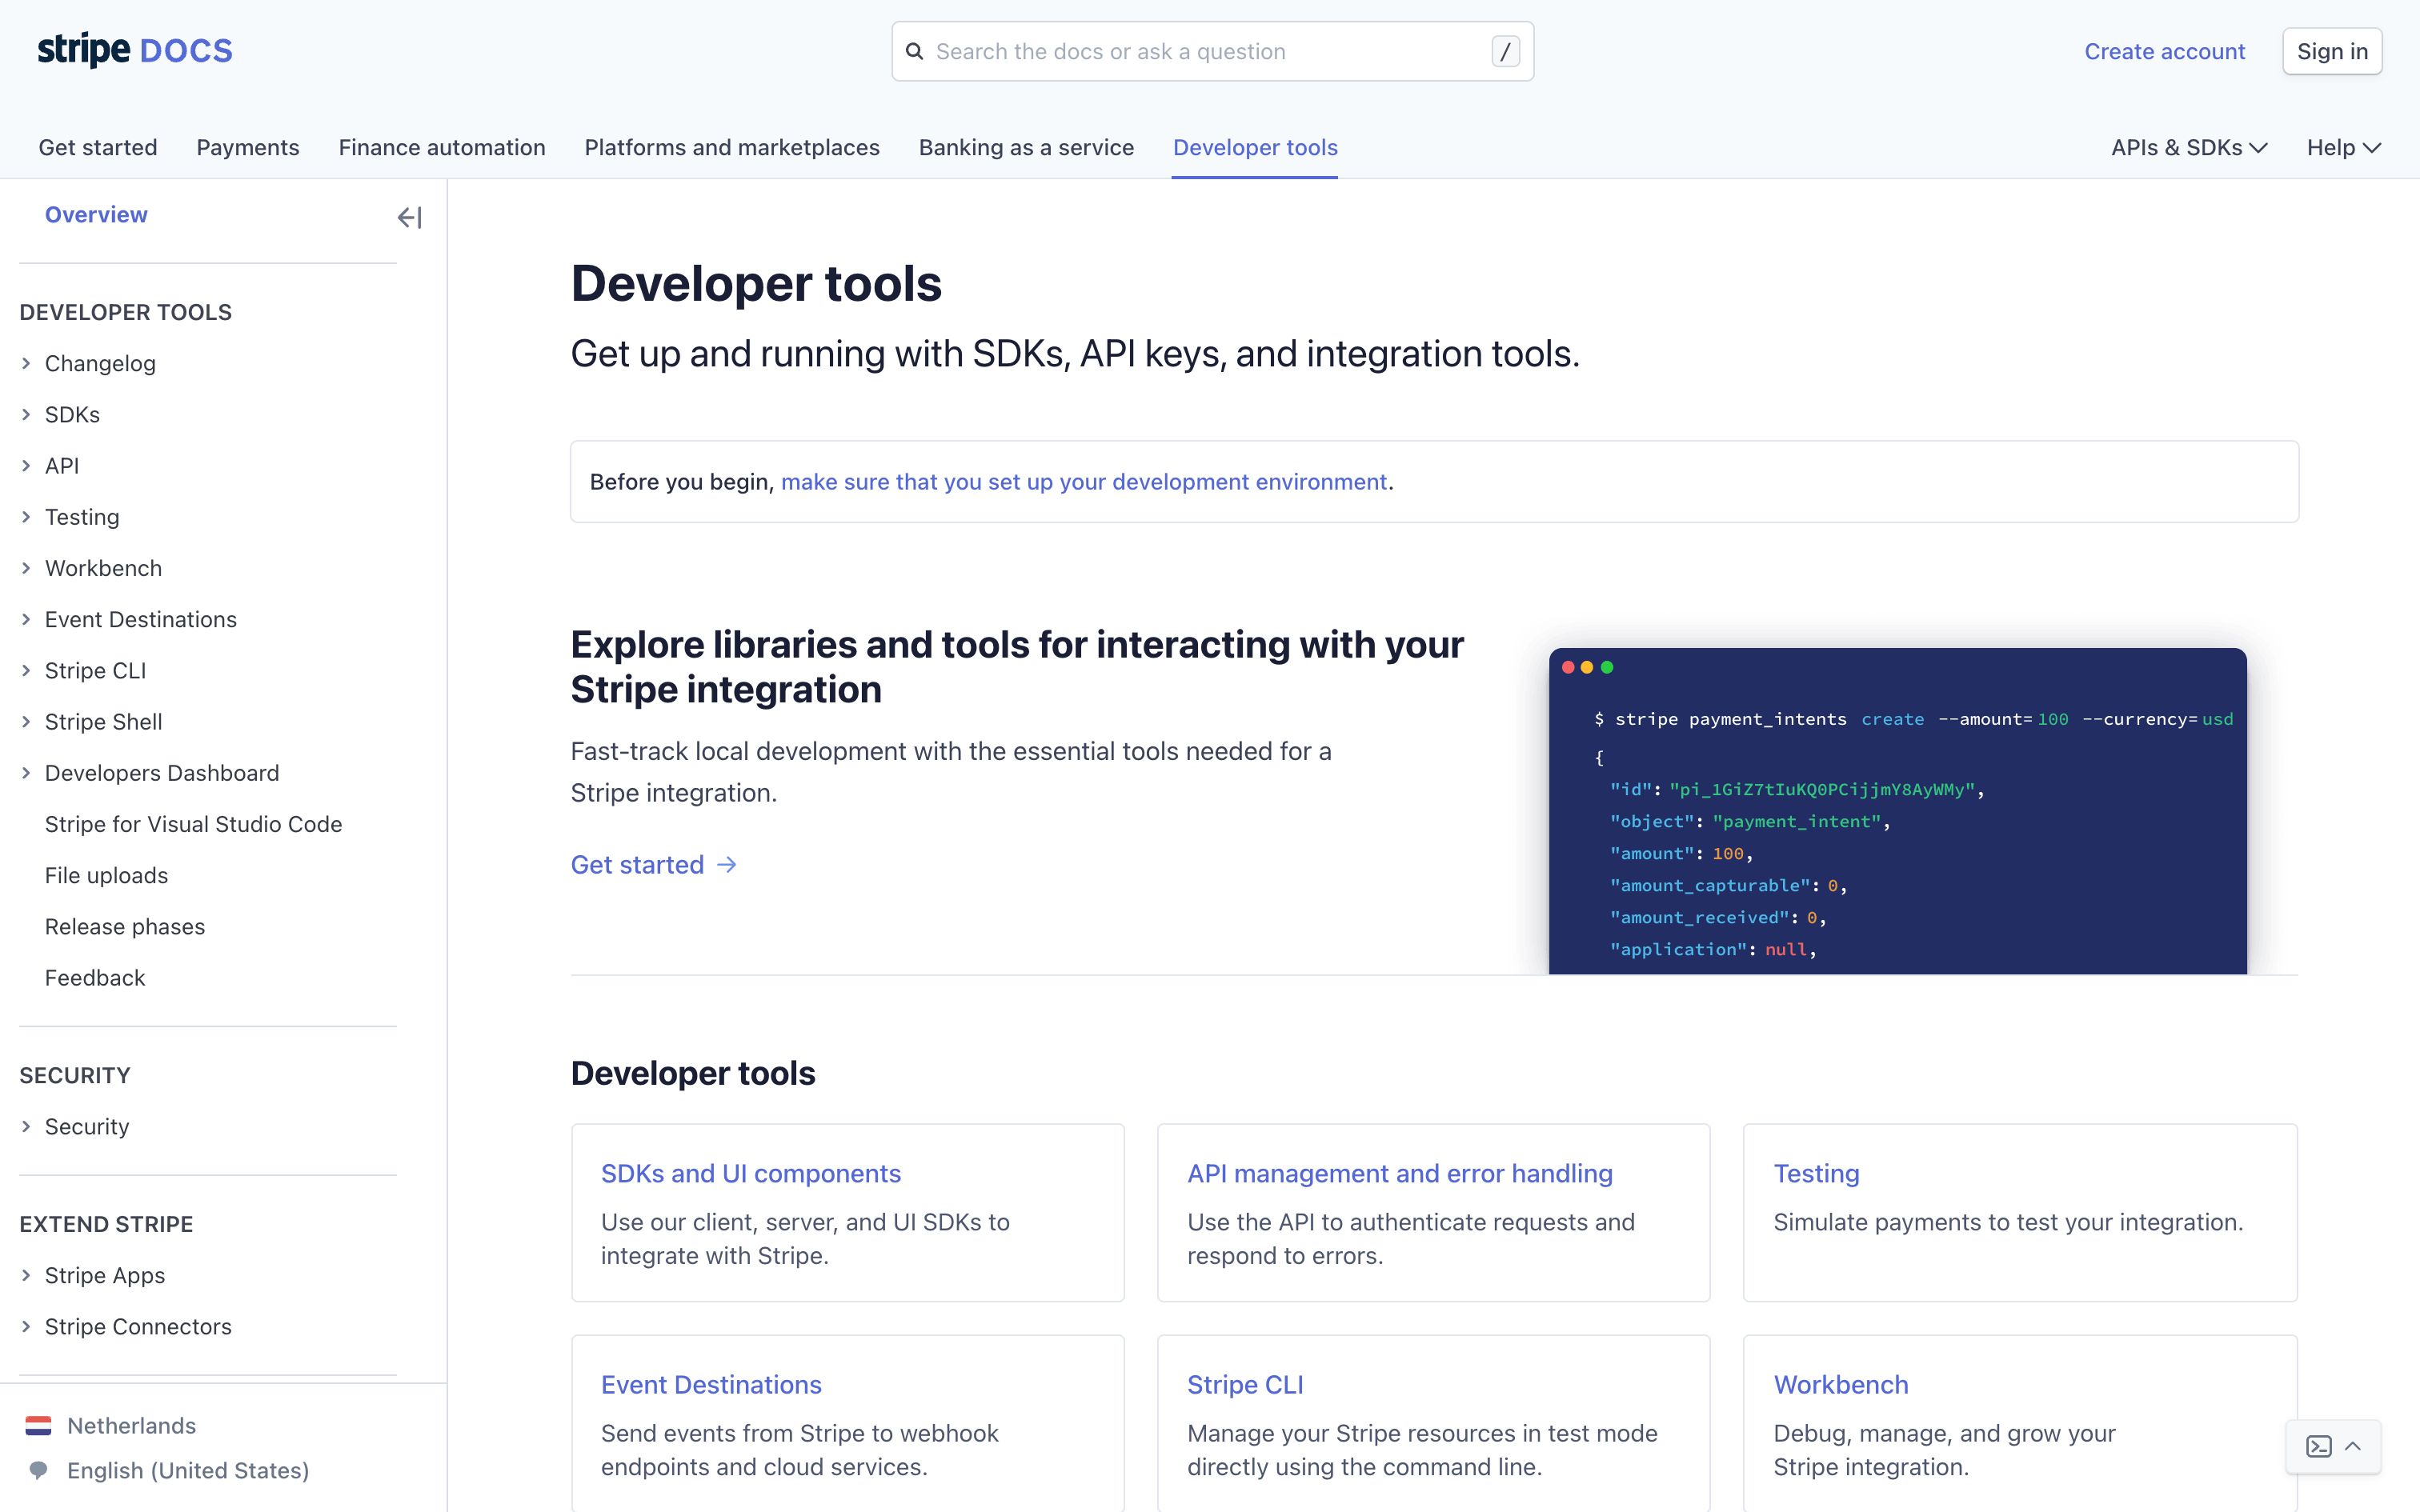Expand the Changelog sidebar section
Image resolution: width=2420 pixels, height=1512 pixels.
[26, 363]
